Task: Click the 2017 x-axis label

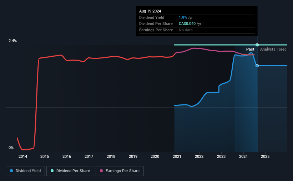Action: point(89,156)
